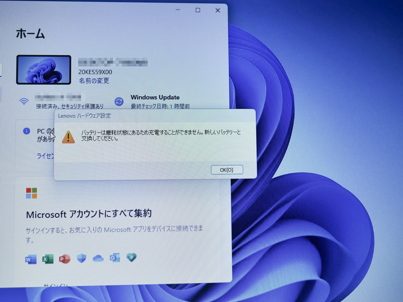Click OK in the Lenovo hardware dialog
403x302 pixels.
click(x=227, y=170)
